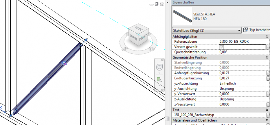Close the navigation bar
The image size is (270, 125).
point(162,60)
